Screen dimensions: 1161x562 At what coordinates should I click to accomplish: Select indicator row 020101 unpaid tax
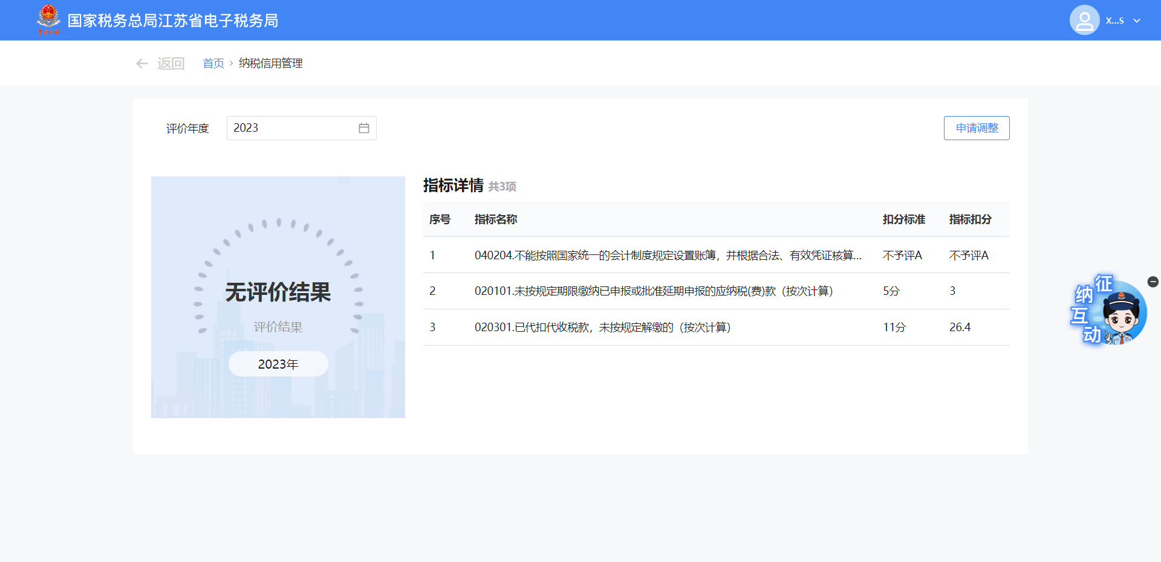pyautogui.click(x=653, y=291)
